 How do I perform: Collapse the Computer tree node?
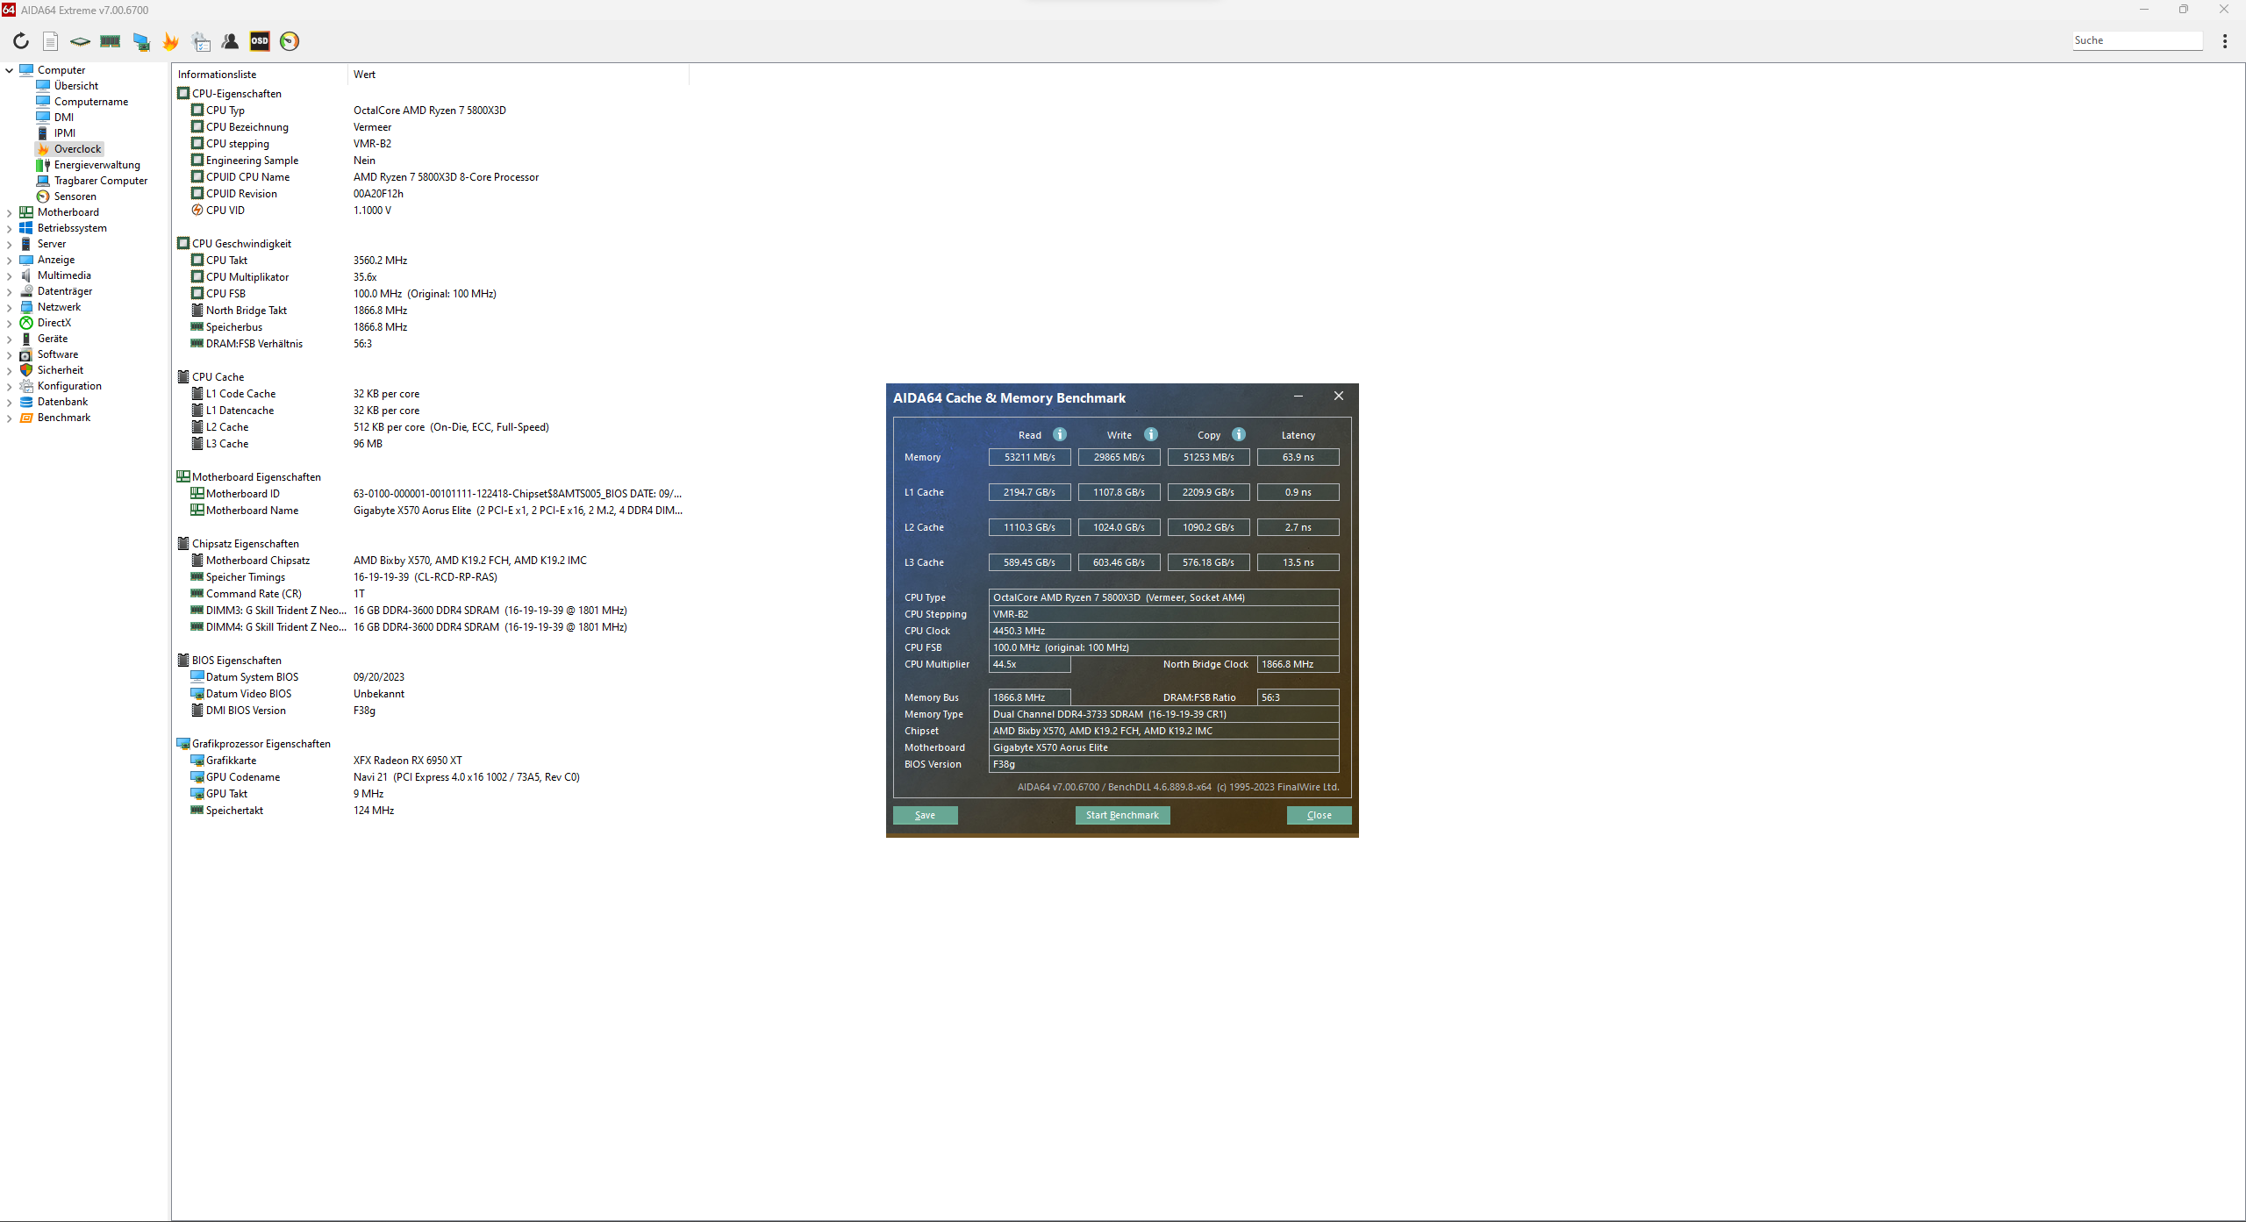9,70
